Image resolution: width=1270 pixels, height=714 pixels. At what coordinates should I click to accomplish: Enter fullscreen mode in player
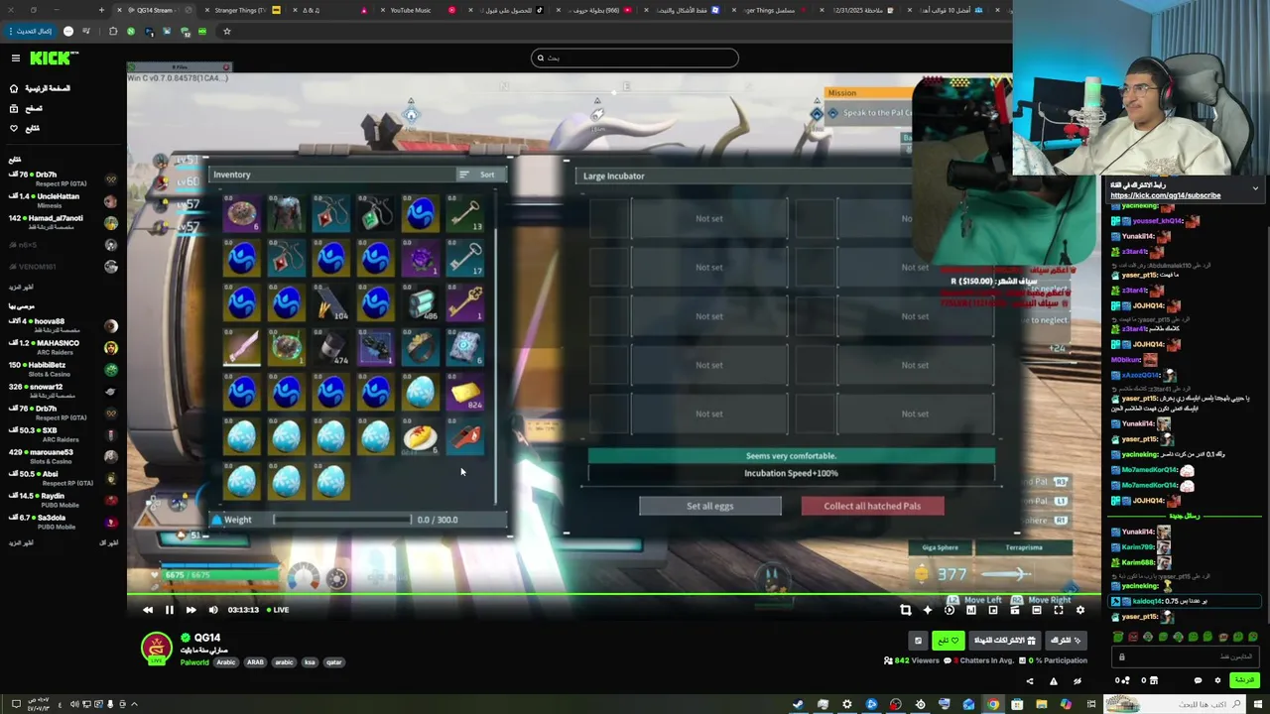(1059, 610)
